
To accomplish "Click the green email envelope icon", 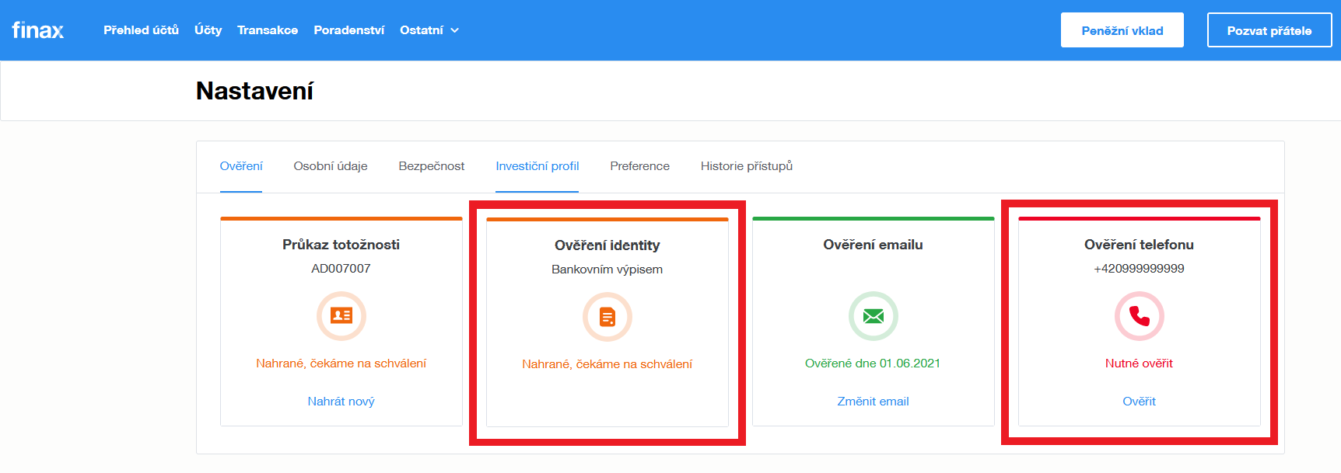I will (873, 316).
